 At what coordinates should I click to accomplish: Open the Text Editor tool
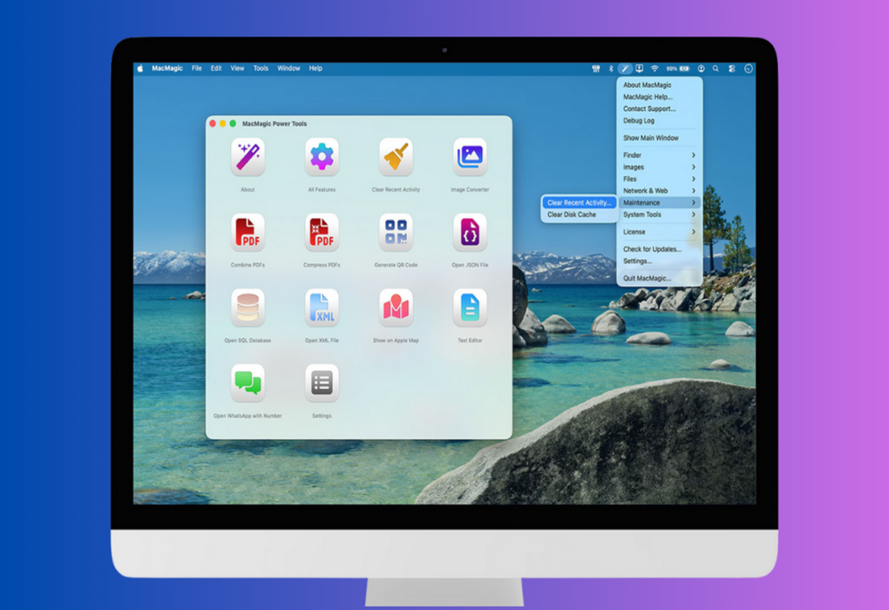pos(470,308)
